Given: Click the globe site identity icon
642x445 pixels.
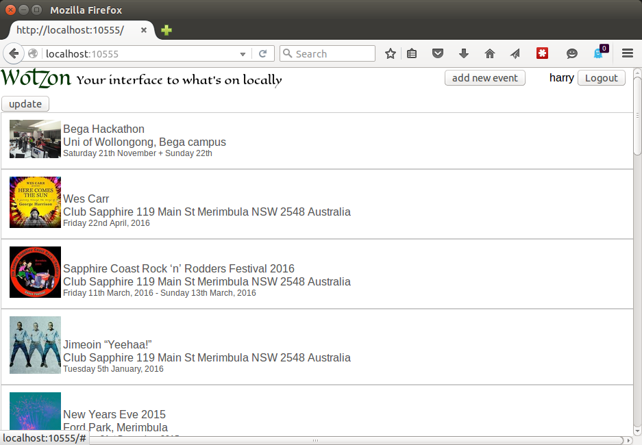Looking at the screenshot, I should coord(33,53).
